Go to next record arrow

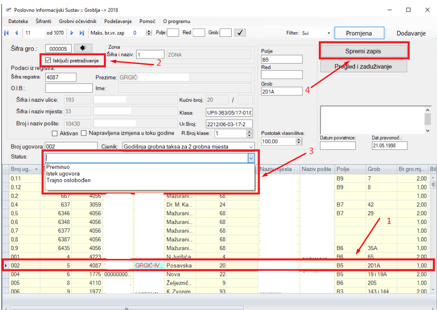tap(72, 33)
